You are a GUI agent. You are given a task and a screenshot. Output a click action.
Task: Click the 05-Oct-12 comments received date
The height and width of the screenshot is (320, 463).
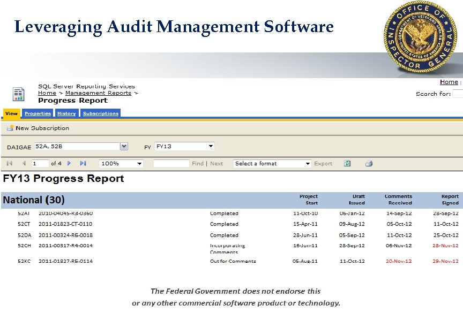coord(399,224)
